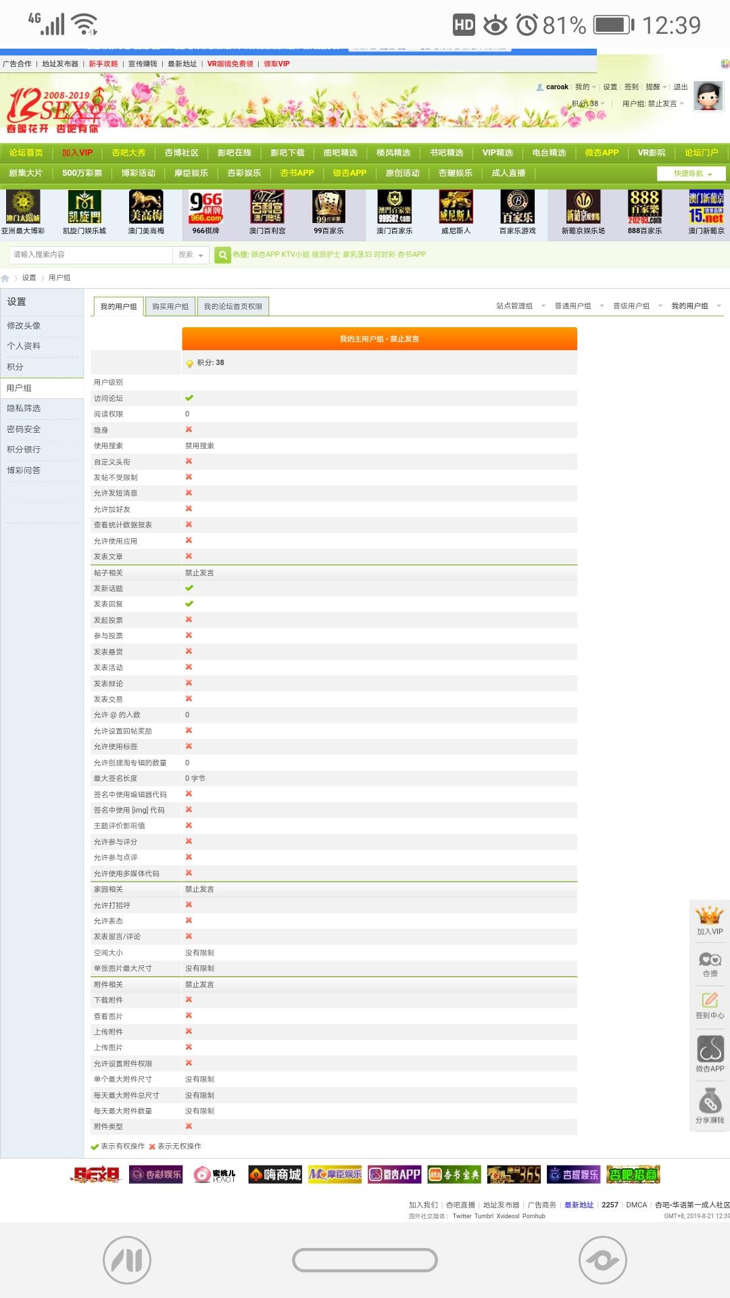This screenshot has height=1298, width=730.
Task: Select 密码安全 in settings sidebar
Action: click(24, 429)
